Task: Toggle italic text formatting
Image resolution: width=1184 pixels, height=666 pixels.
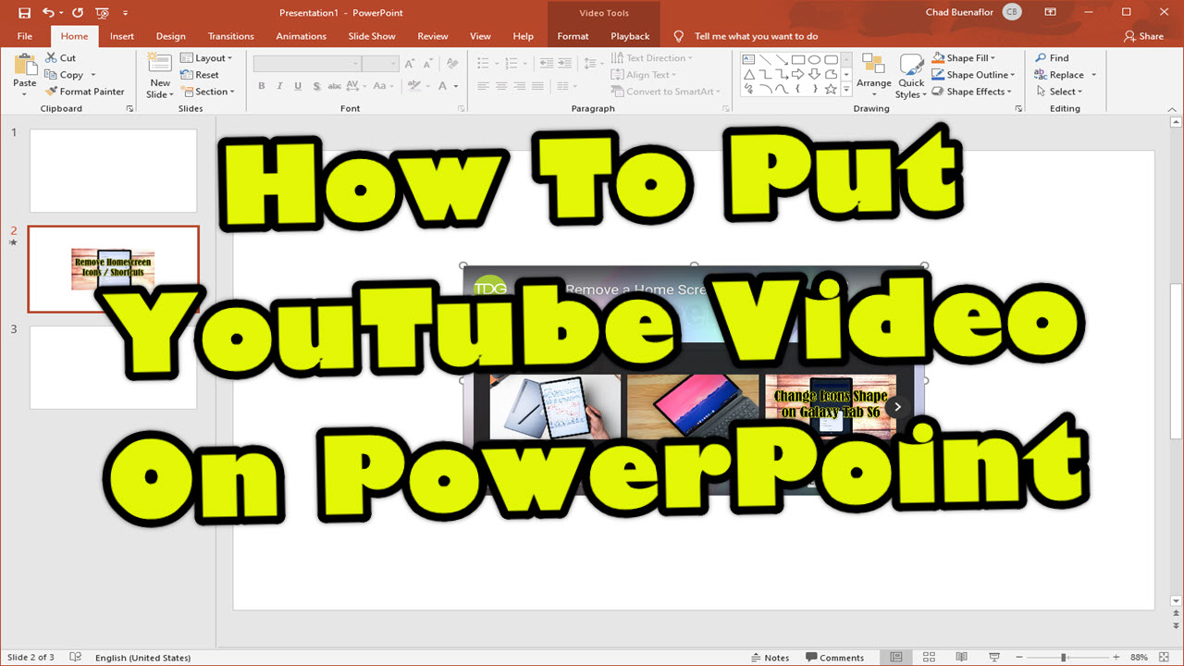Action: click(x=279, y=85)
